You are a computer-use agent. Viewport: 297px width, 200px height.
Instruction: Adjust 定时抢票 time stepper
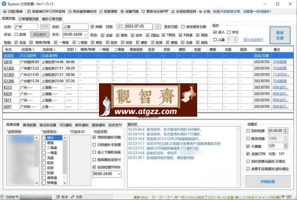pyautogui.click(x=285, y=131)
